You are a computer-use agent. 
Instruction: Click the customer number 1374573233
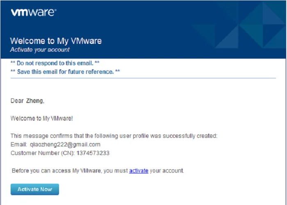(x=93, y=153)
